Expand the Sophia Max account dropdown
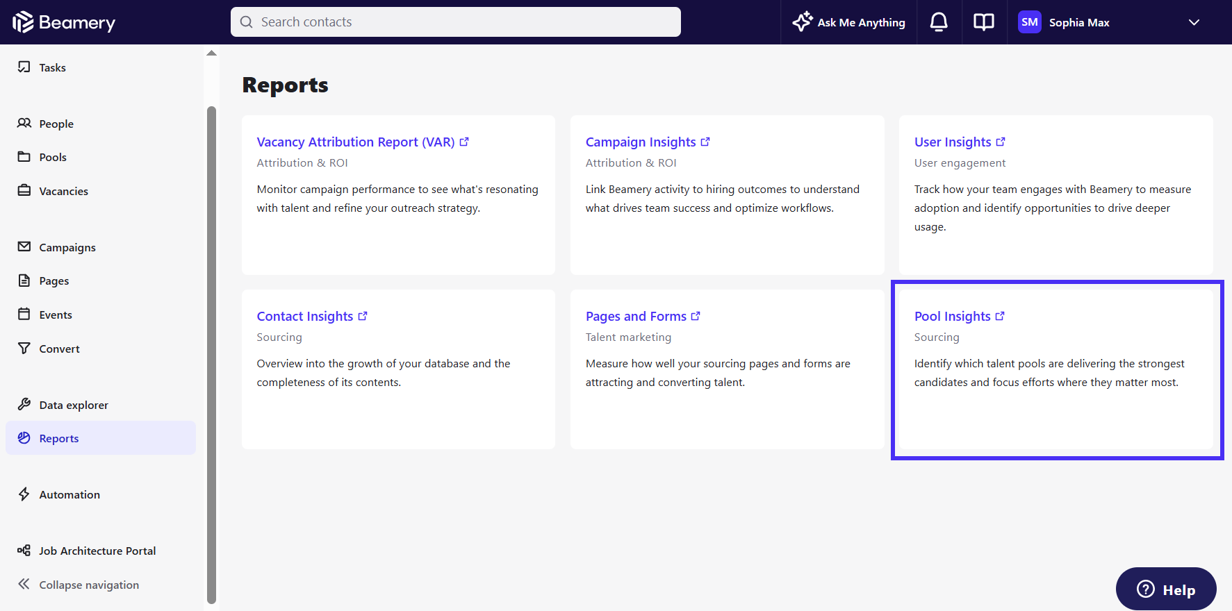 click(1194, 22)
